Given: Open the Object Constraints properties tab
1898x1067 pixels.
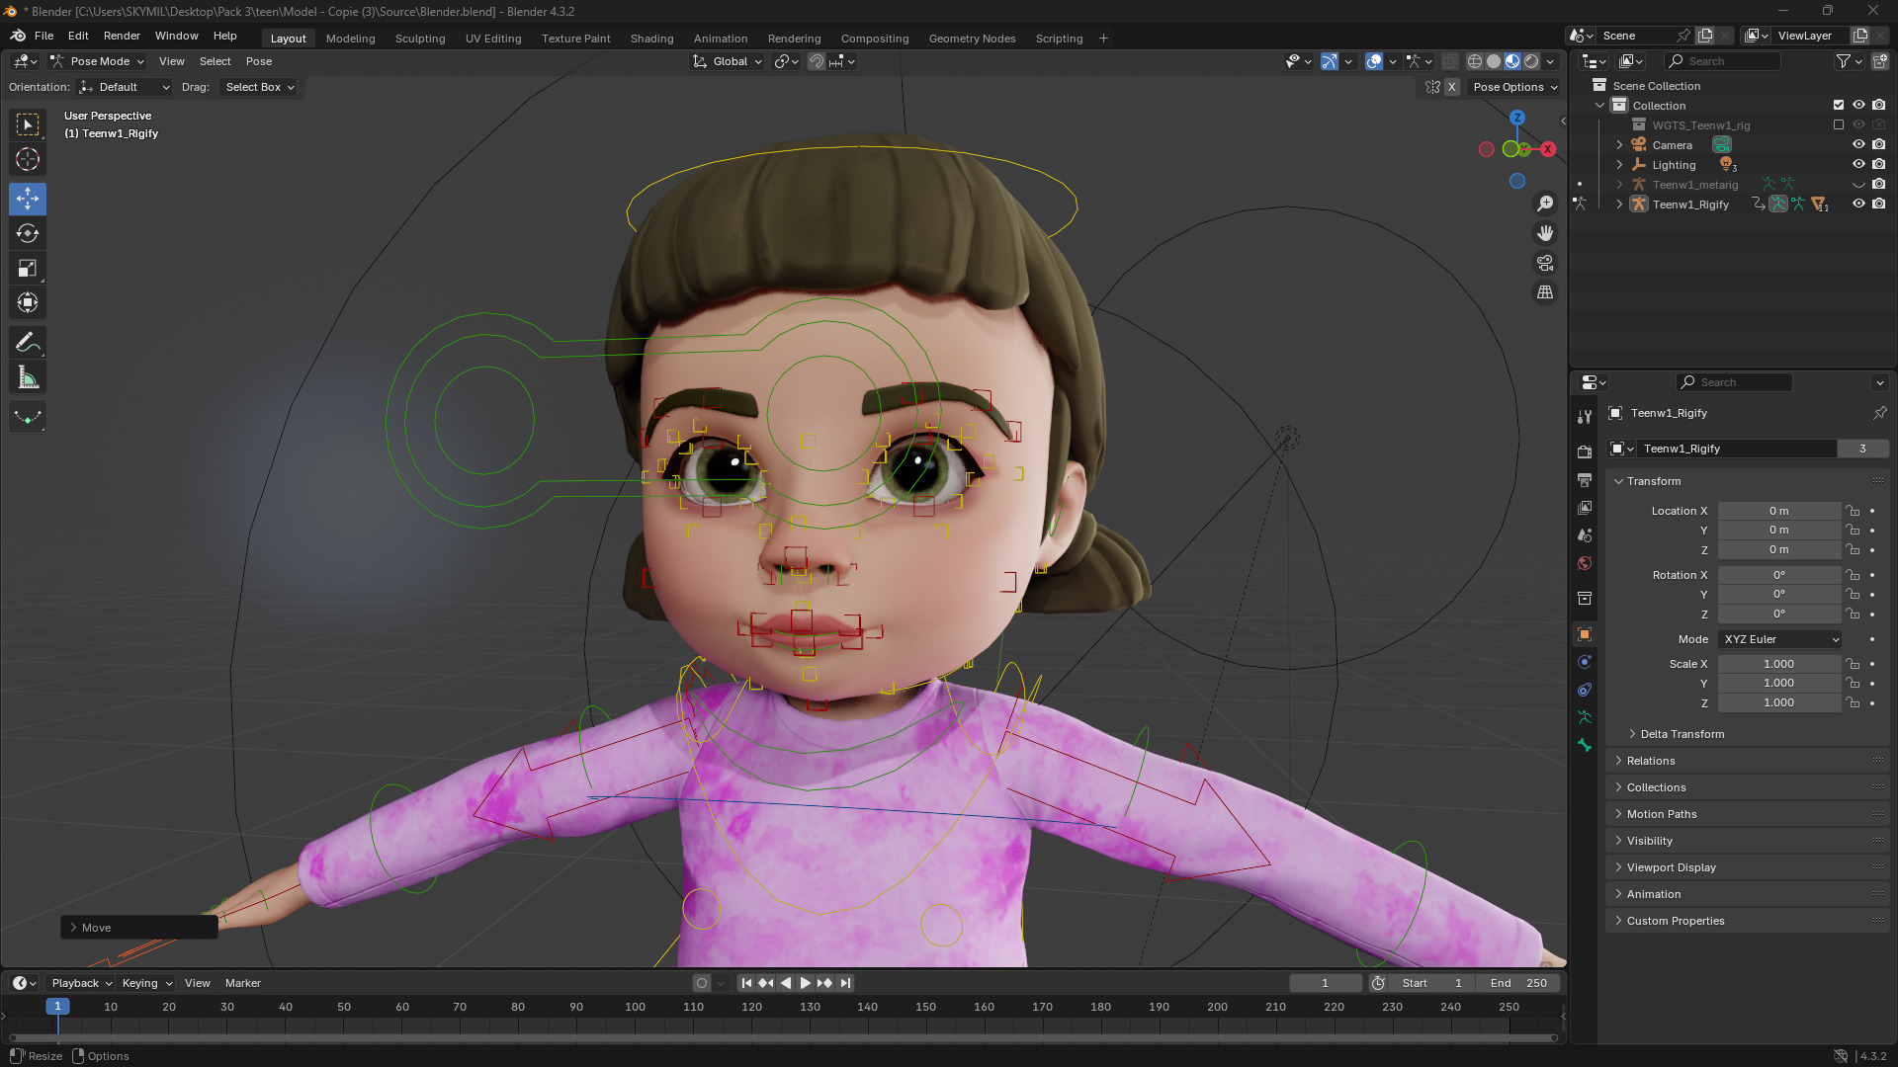Looking at the screenshot, I should point(1585,690).
